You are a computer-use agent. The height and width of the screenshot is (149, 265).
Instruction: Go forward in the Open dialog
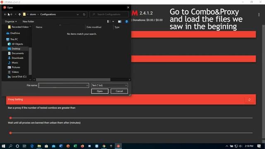coord(11,14)
